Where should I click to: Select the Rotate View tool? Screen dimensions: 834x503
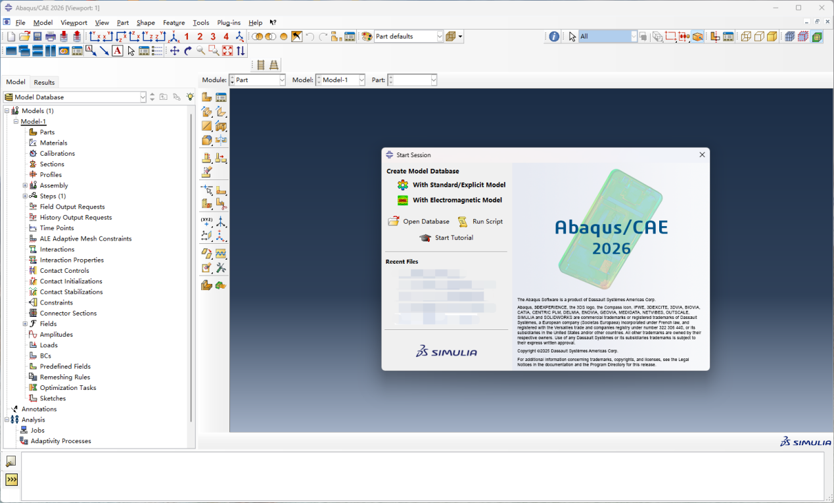[x=188, y=51]
